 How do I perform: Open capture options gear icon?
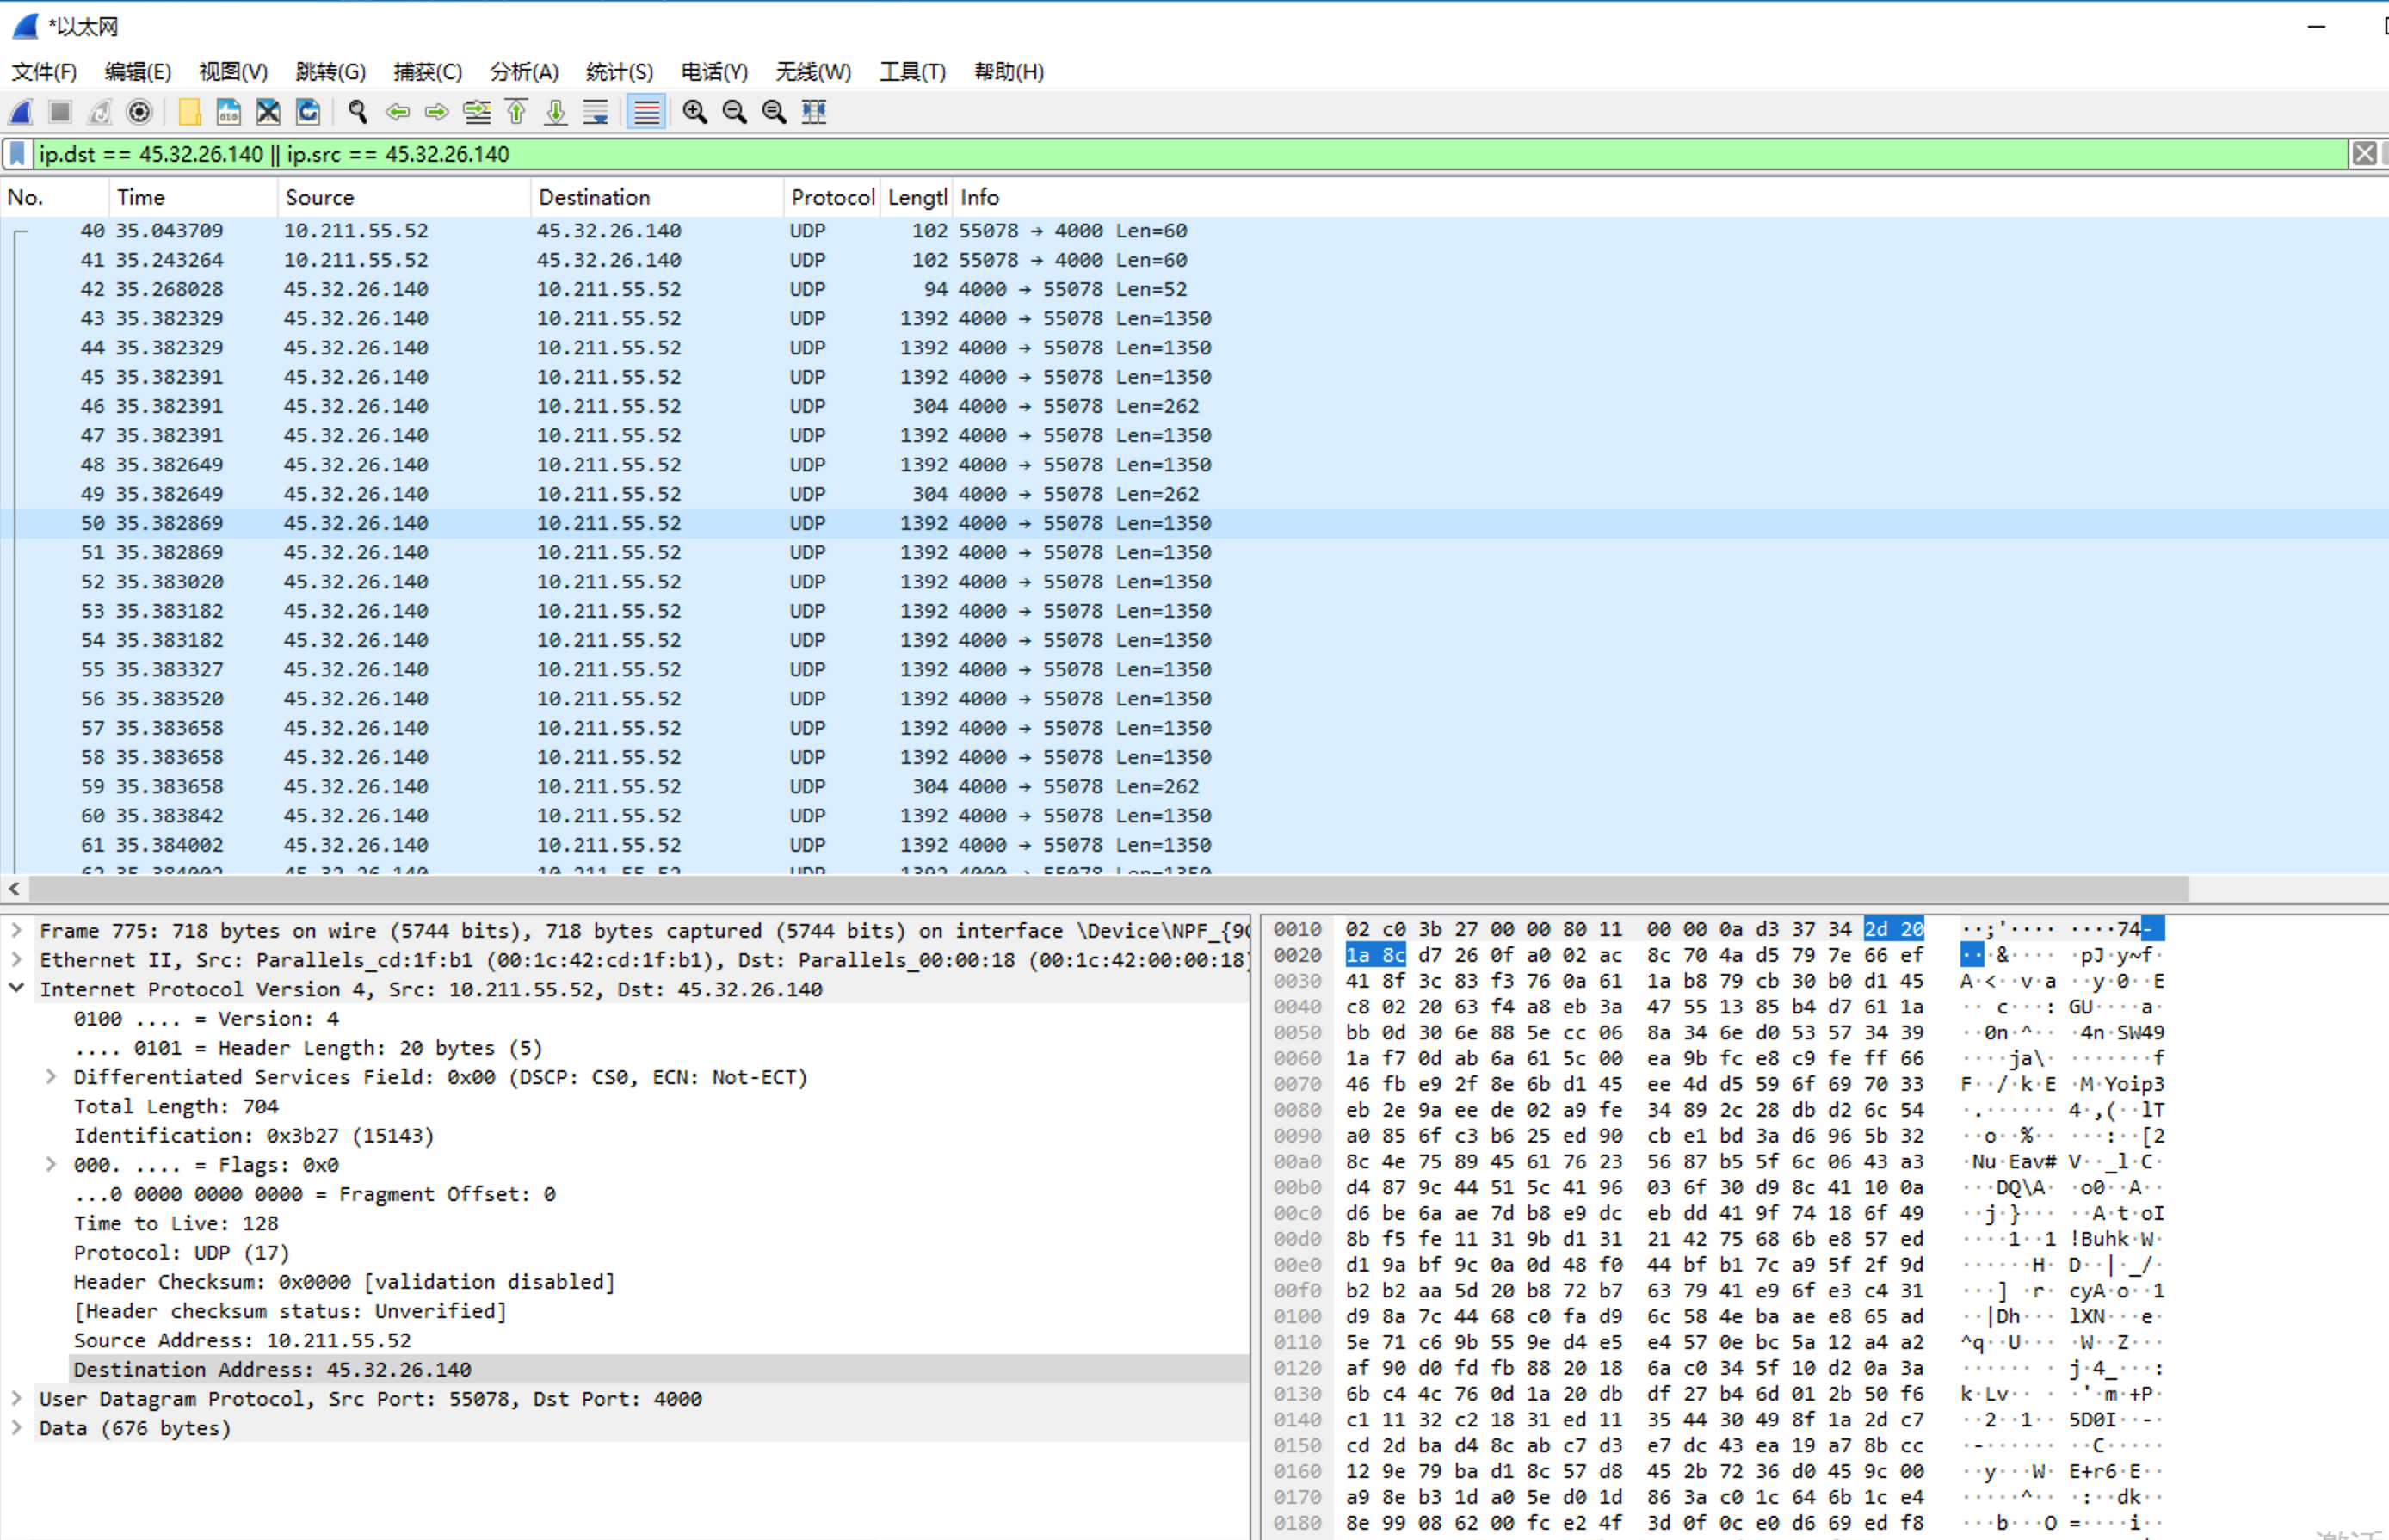pyautogui.click(x=139, y=112)
